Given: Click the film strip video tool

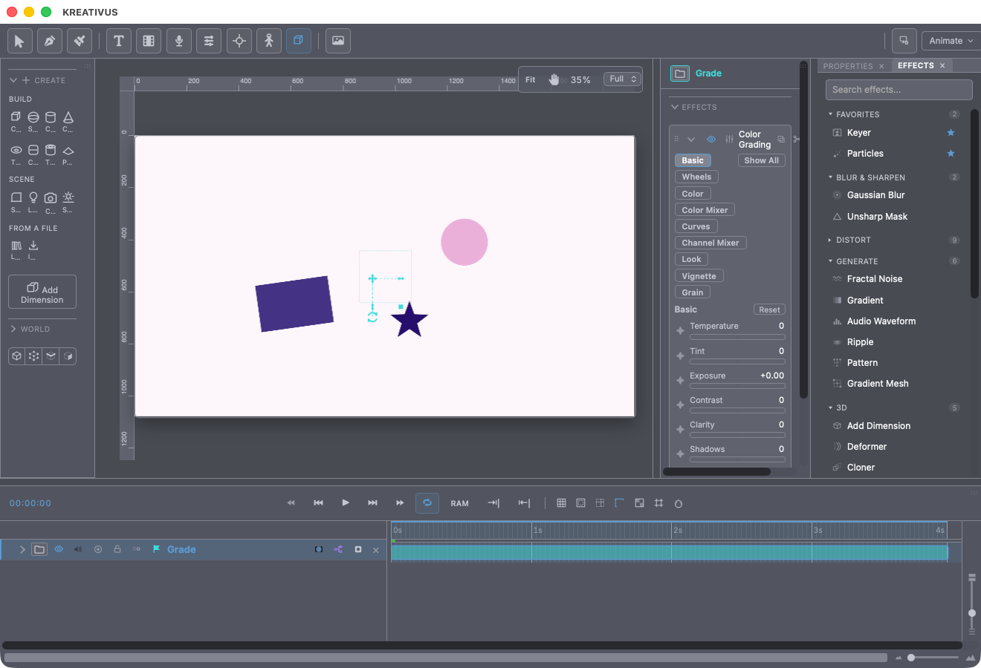Looking at the screenshot, I should click(149, 41).
